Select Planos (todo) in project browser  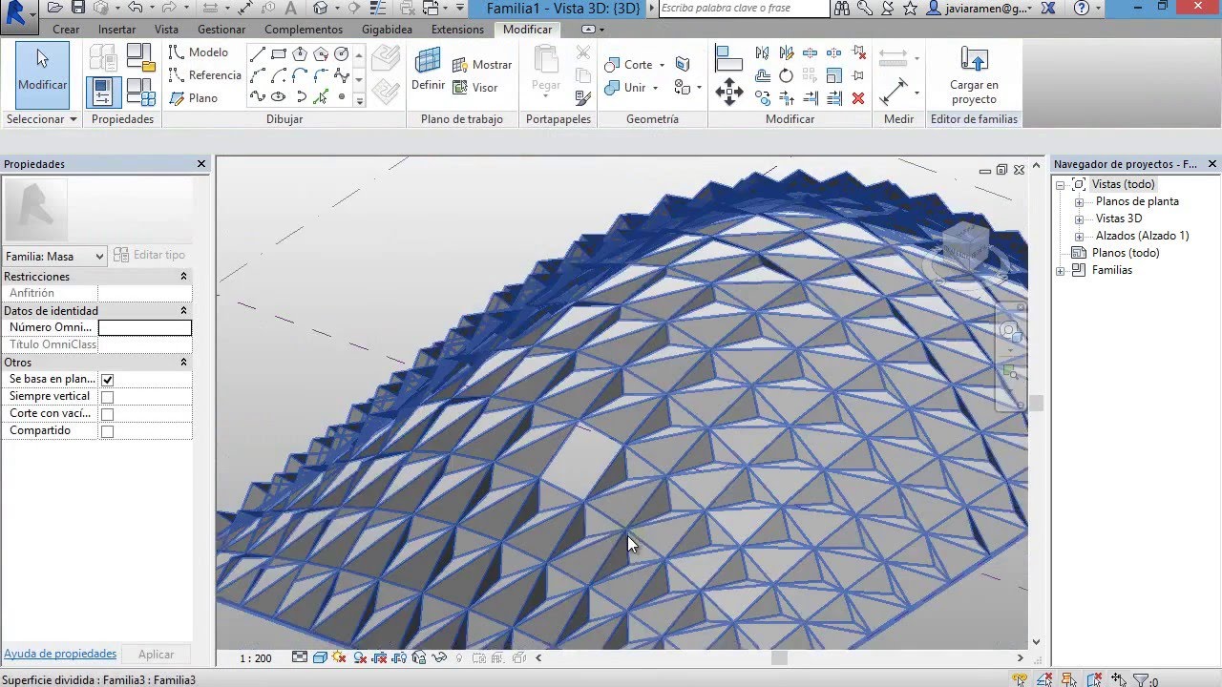pyautogui.click(x=1126, y=253)
